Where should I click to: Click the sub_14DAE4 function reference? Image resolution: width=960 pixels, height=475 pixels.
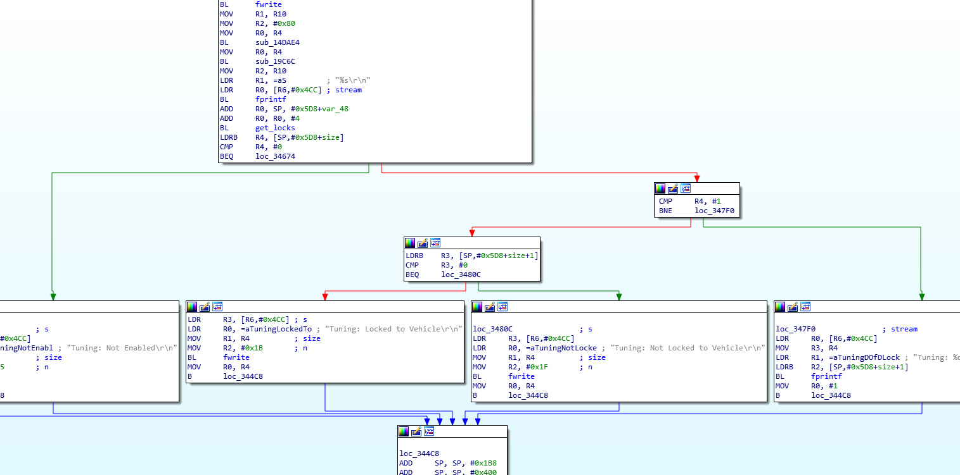point(278,42)
